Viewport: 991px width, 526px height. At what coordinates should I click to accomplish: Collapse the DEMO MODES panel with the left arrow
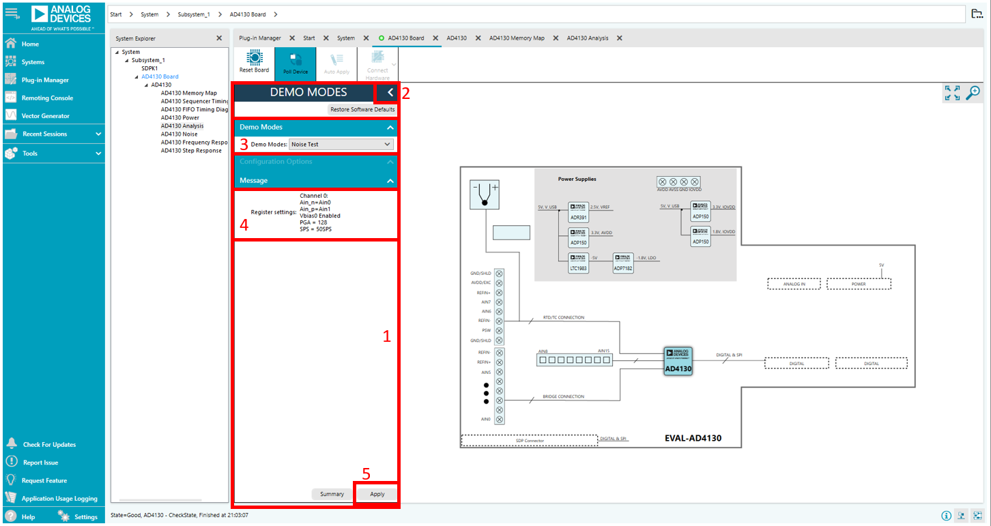[390, 92]
